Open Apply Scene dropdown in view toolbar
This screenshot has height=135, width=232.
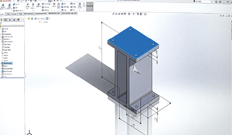(141, 14)
